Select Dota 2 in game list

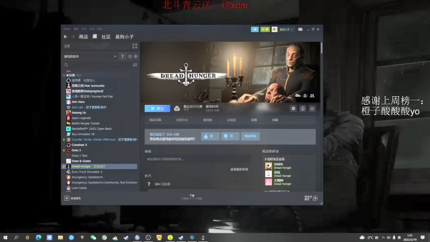click(76, 150)
